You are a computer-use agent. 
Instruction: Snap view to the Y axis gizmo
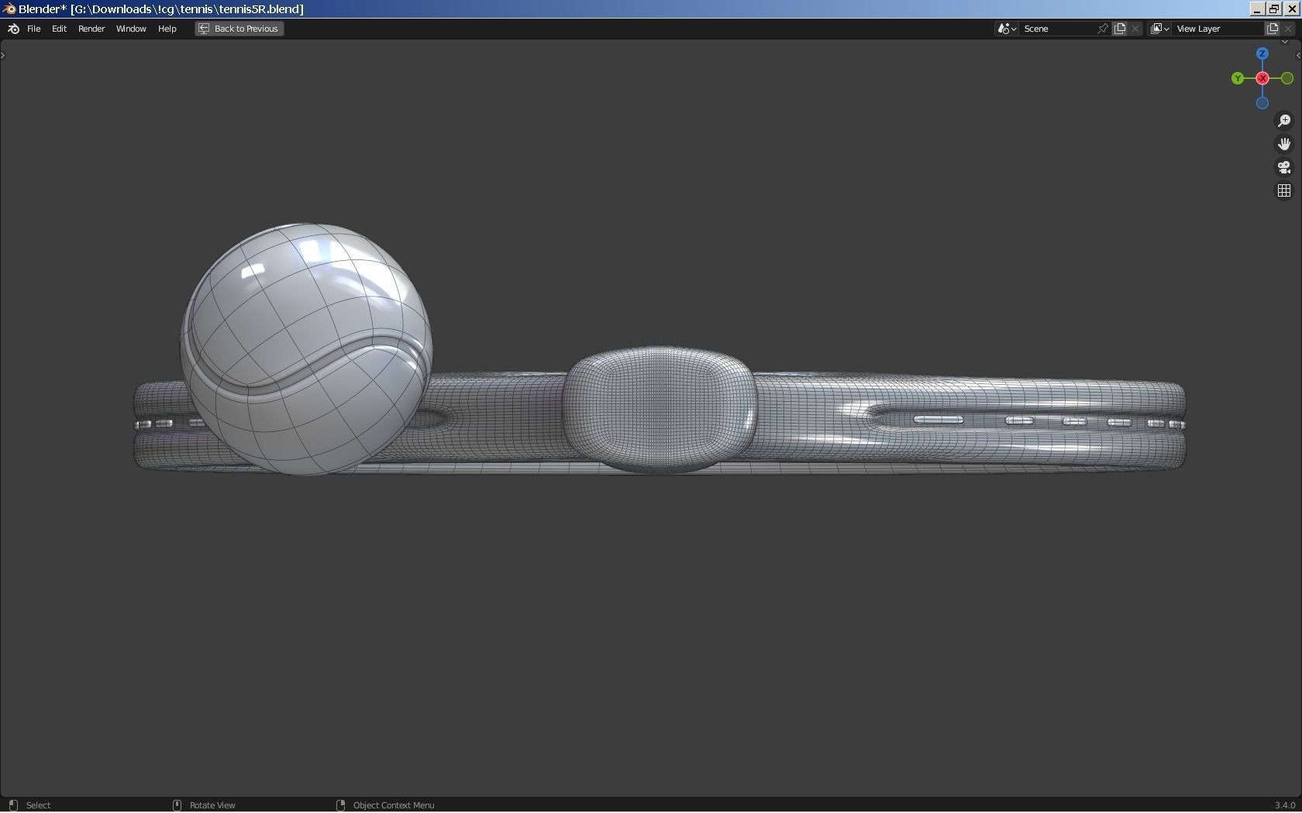(1238, 78)
